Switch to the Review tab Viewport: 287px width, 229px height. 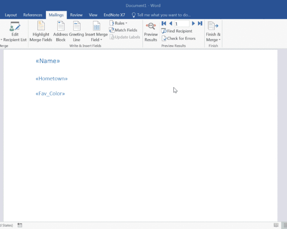76,15
